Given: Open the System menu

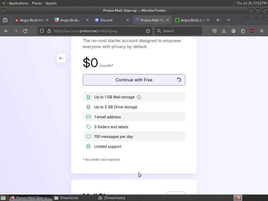Looking at the screenshot, I should 51,3.
